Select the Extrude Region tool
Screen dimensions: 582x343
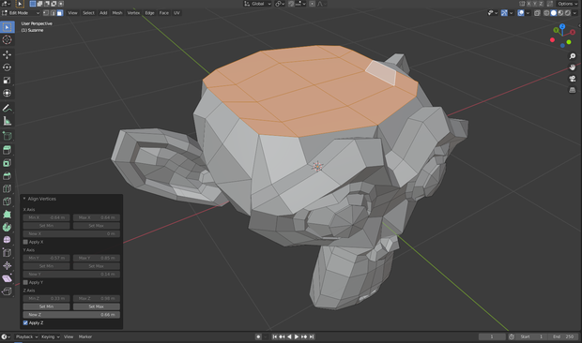[x=8, y=150]
